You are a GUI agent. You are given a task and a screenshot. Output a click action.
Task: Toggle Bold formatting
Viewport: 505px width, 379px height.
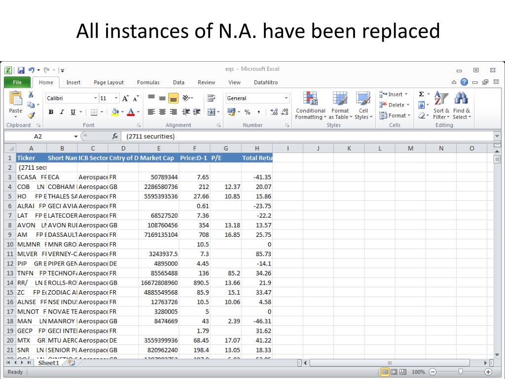[x=51, y=112]
